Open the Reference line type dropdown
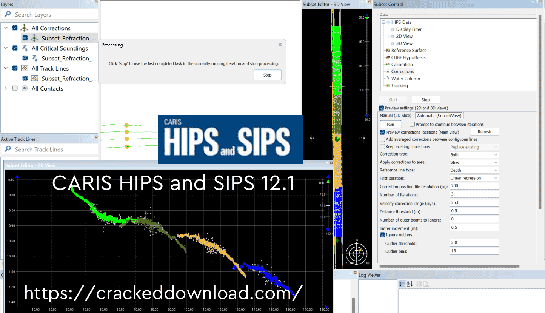545x313 pixels. point(474,170)
